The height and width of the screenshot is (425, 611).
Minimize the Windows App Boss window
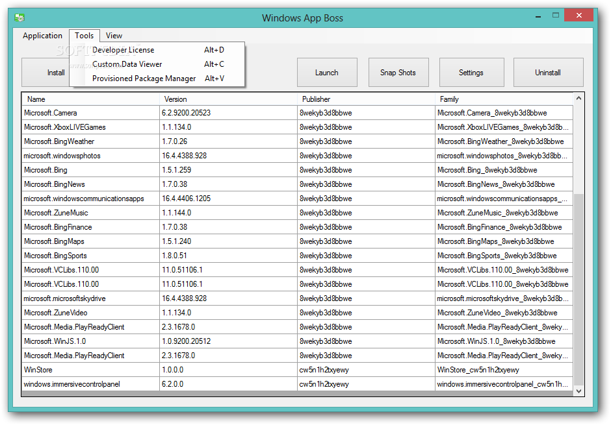tap(538, 16)
